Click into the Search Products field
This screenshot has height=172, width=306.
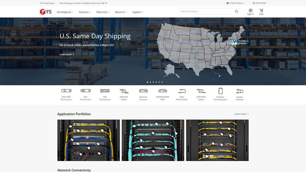(207, 11)
